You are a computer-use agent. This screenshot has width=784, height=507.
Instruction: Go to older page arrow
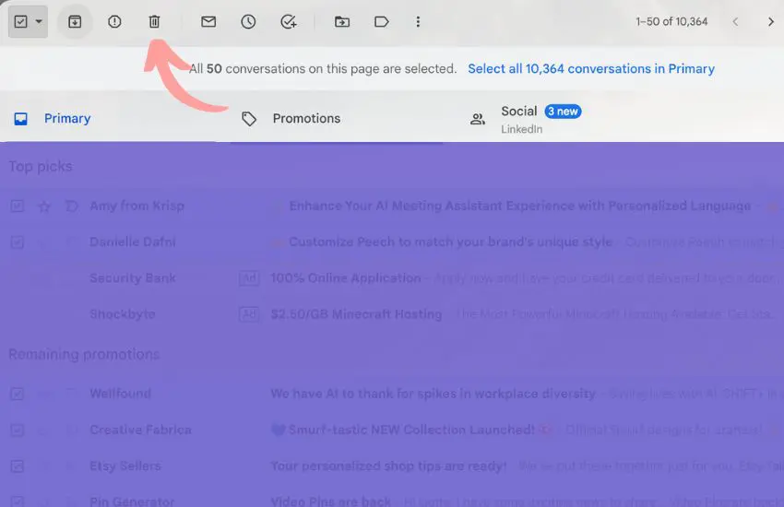click(770, 21)
